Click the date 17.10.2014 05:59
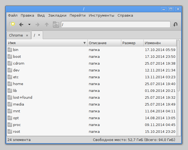 pyautogui.click(x=160, y=50)
